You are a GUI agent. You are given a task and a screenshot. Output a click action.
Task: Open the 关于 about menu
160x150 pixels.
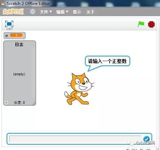tap(90, 12)
